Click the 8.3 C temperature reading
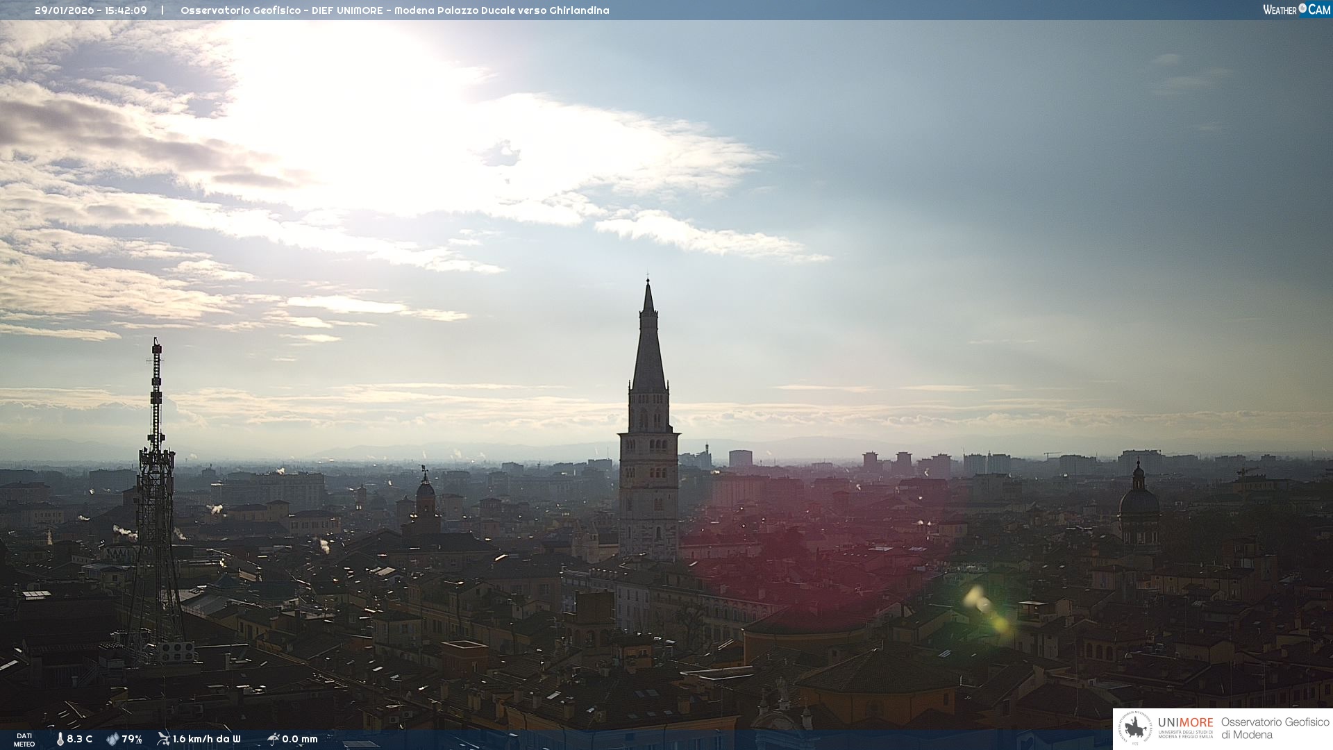Image resolution: width=1333 pixels, height=750 pixels. click(x=80, y=739)
